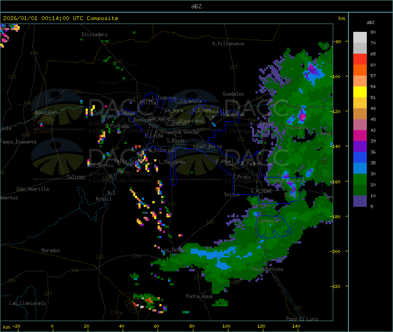Click the 'G_ALVEAR' map label
The image size is (393, 332).
tap(261, 191)
